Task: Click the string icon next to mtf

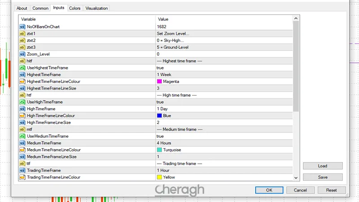Action: pyautogui.click(x=22, y=129)
